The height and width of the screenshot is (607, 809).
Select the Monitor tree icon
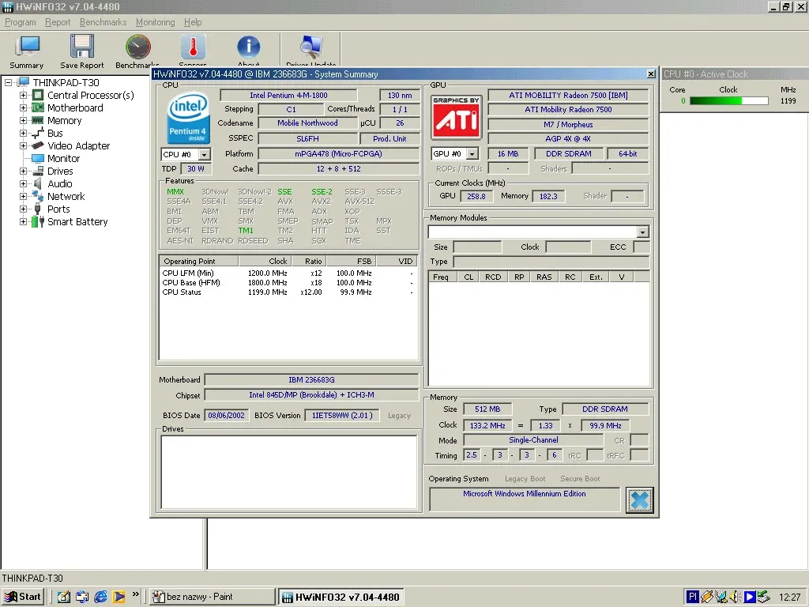click(x=38, y=158)
